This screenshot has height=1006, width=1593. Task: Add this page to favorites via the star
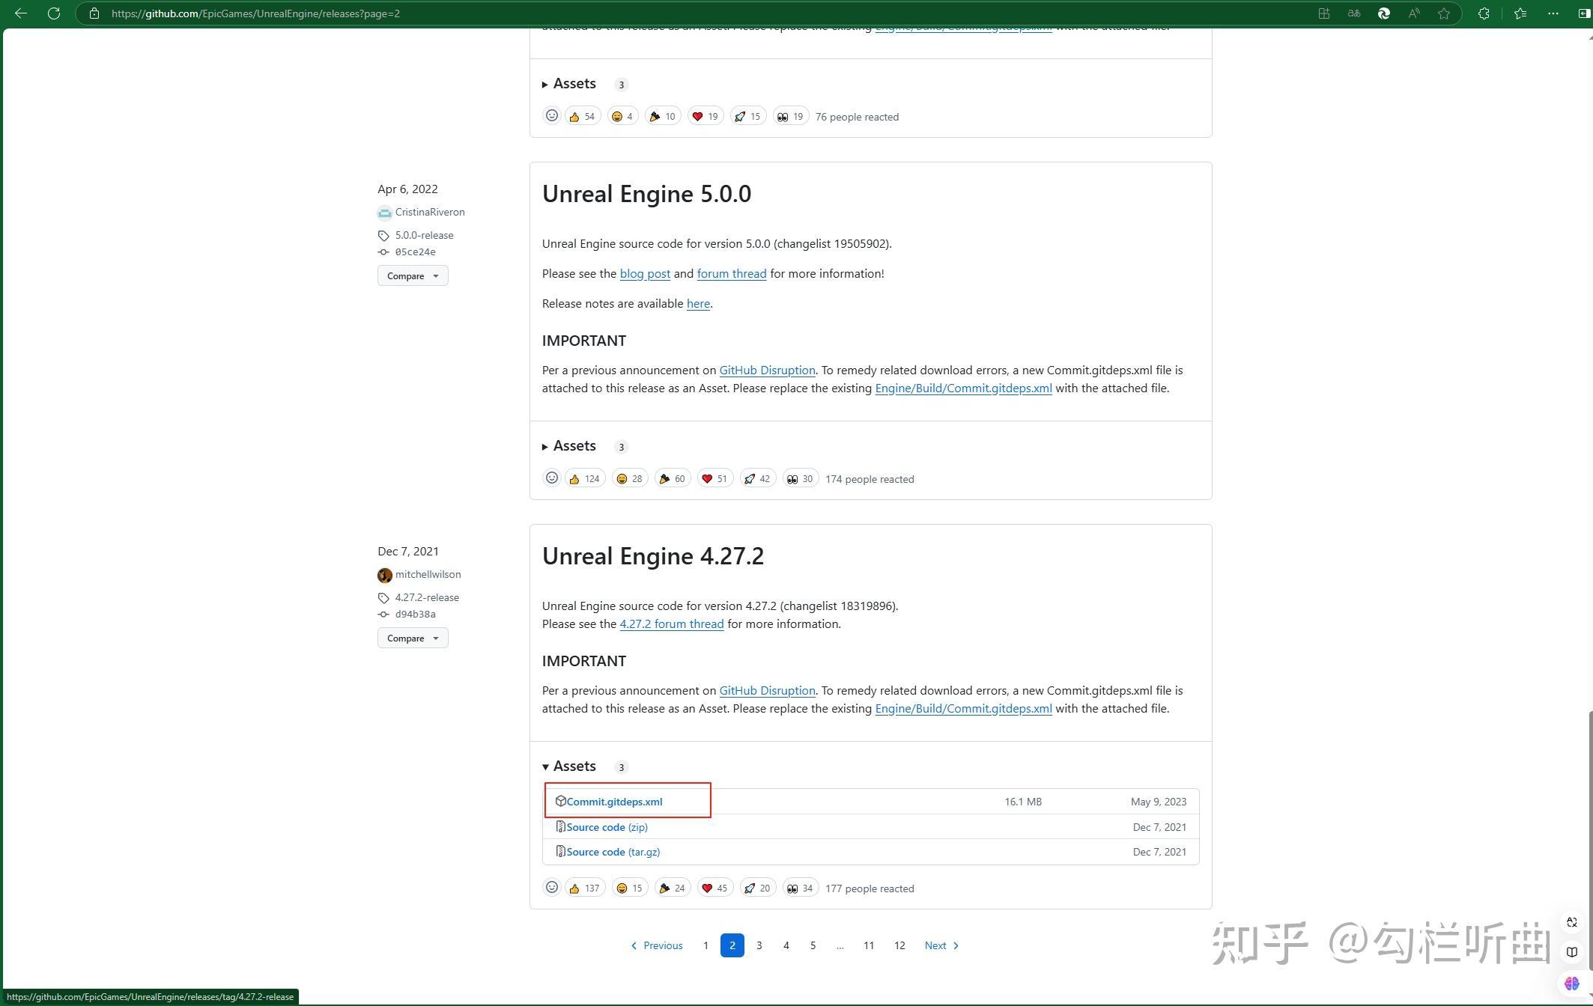[x=1444, y=13]
